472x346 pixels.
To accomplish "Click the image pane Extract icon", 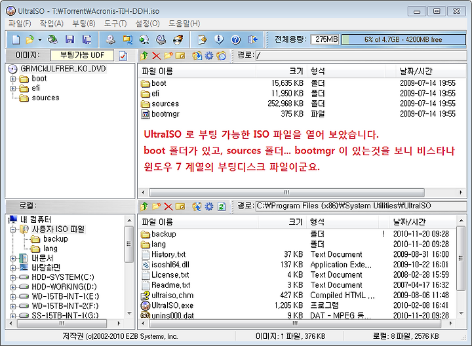I will point(197,56).
